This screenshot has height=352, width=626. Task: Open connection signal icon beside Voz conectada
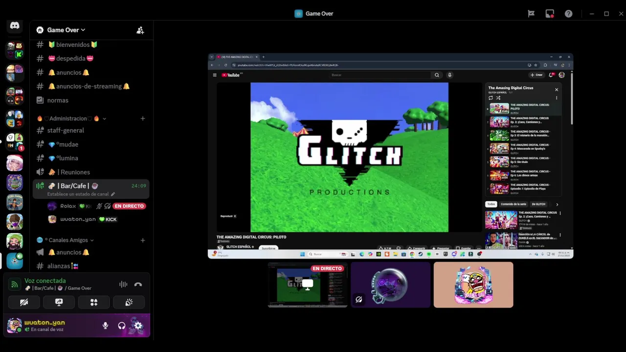pos(15,284)
